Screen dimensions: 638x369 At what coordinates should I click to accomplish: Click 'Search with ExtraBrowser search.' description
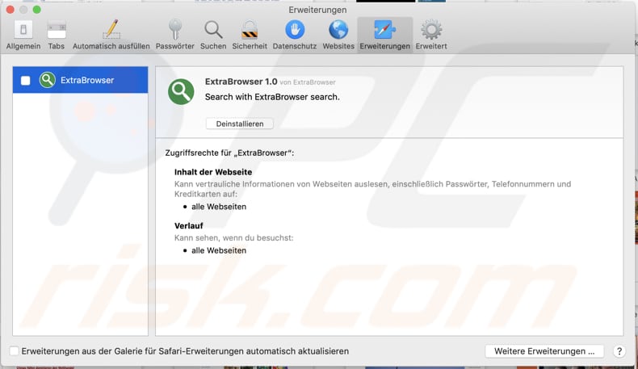272,97
